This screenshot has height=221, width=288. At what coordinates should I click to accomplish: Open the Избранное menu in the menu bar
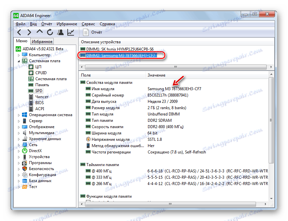pyautogui.click(x=67, y=24)
